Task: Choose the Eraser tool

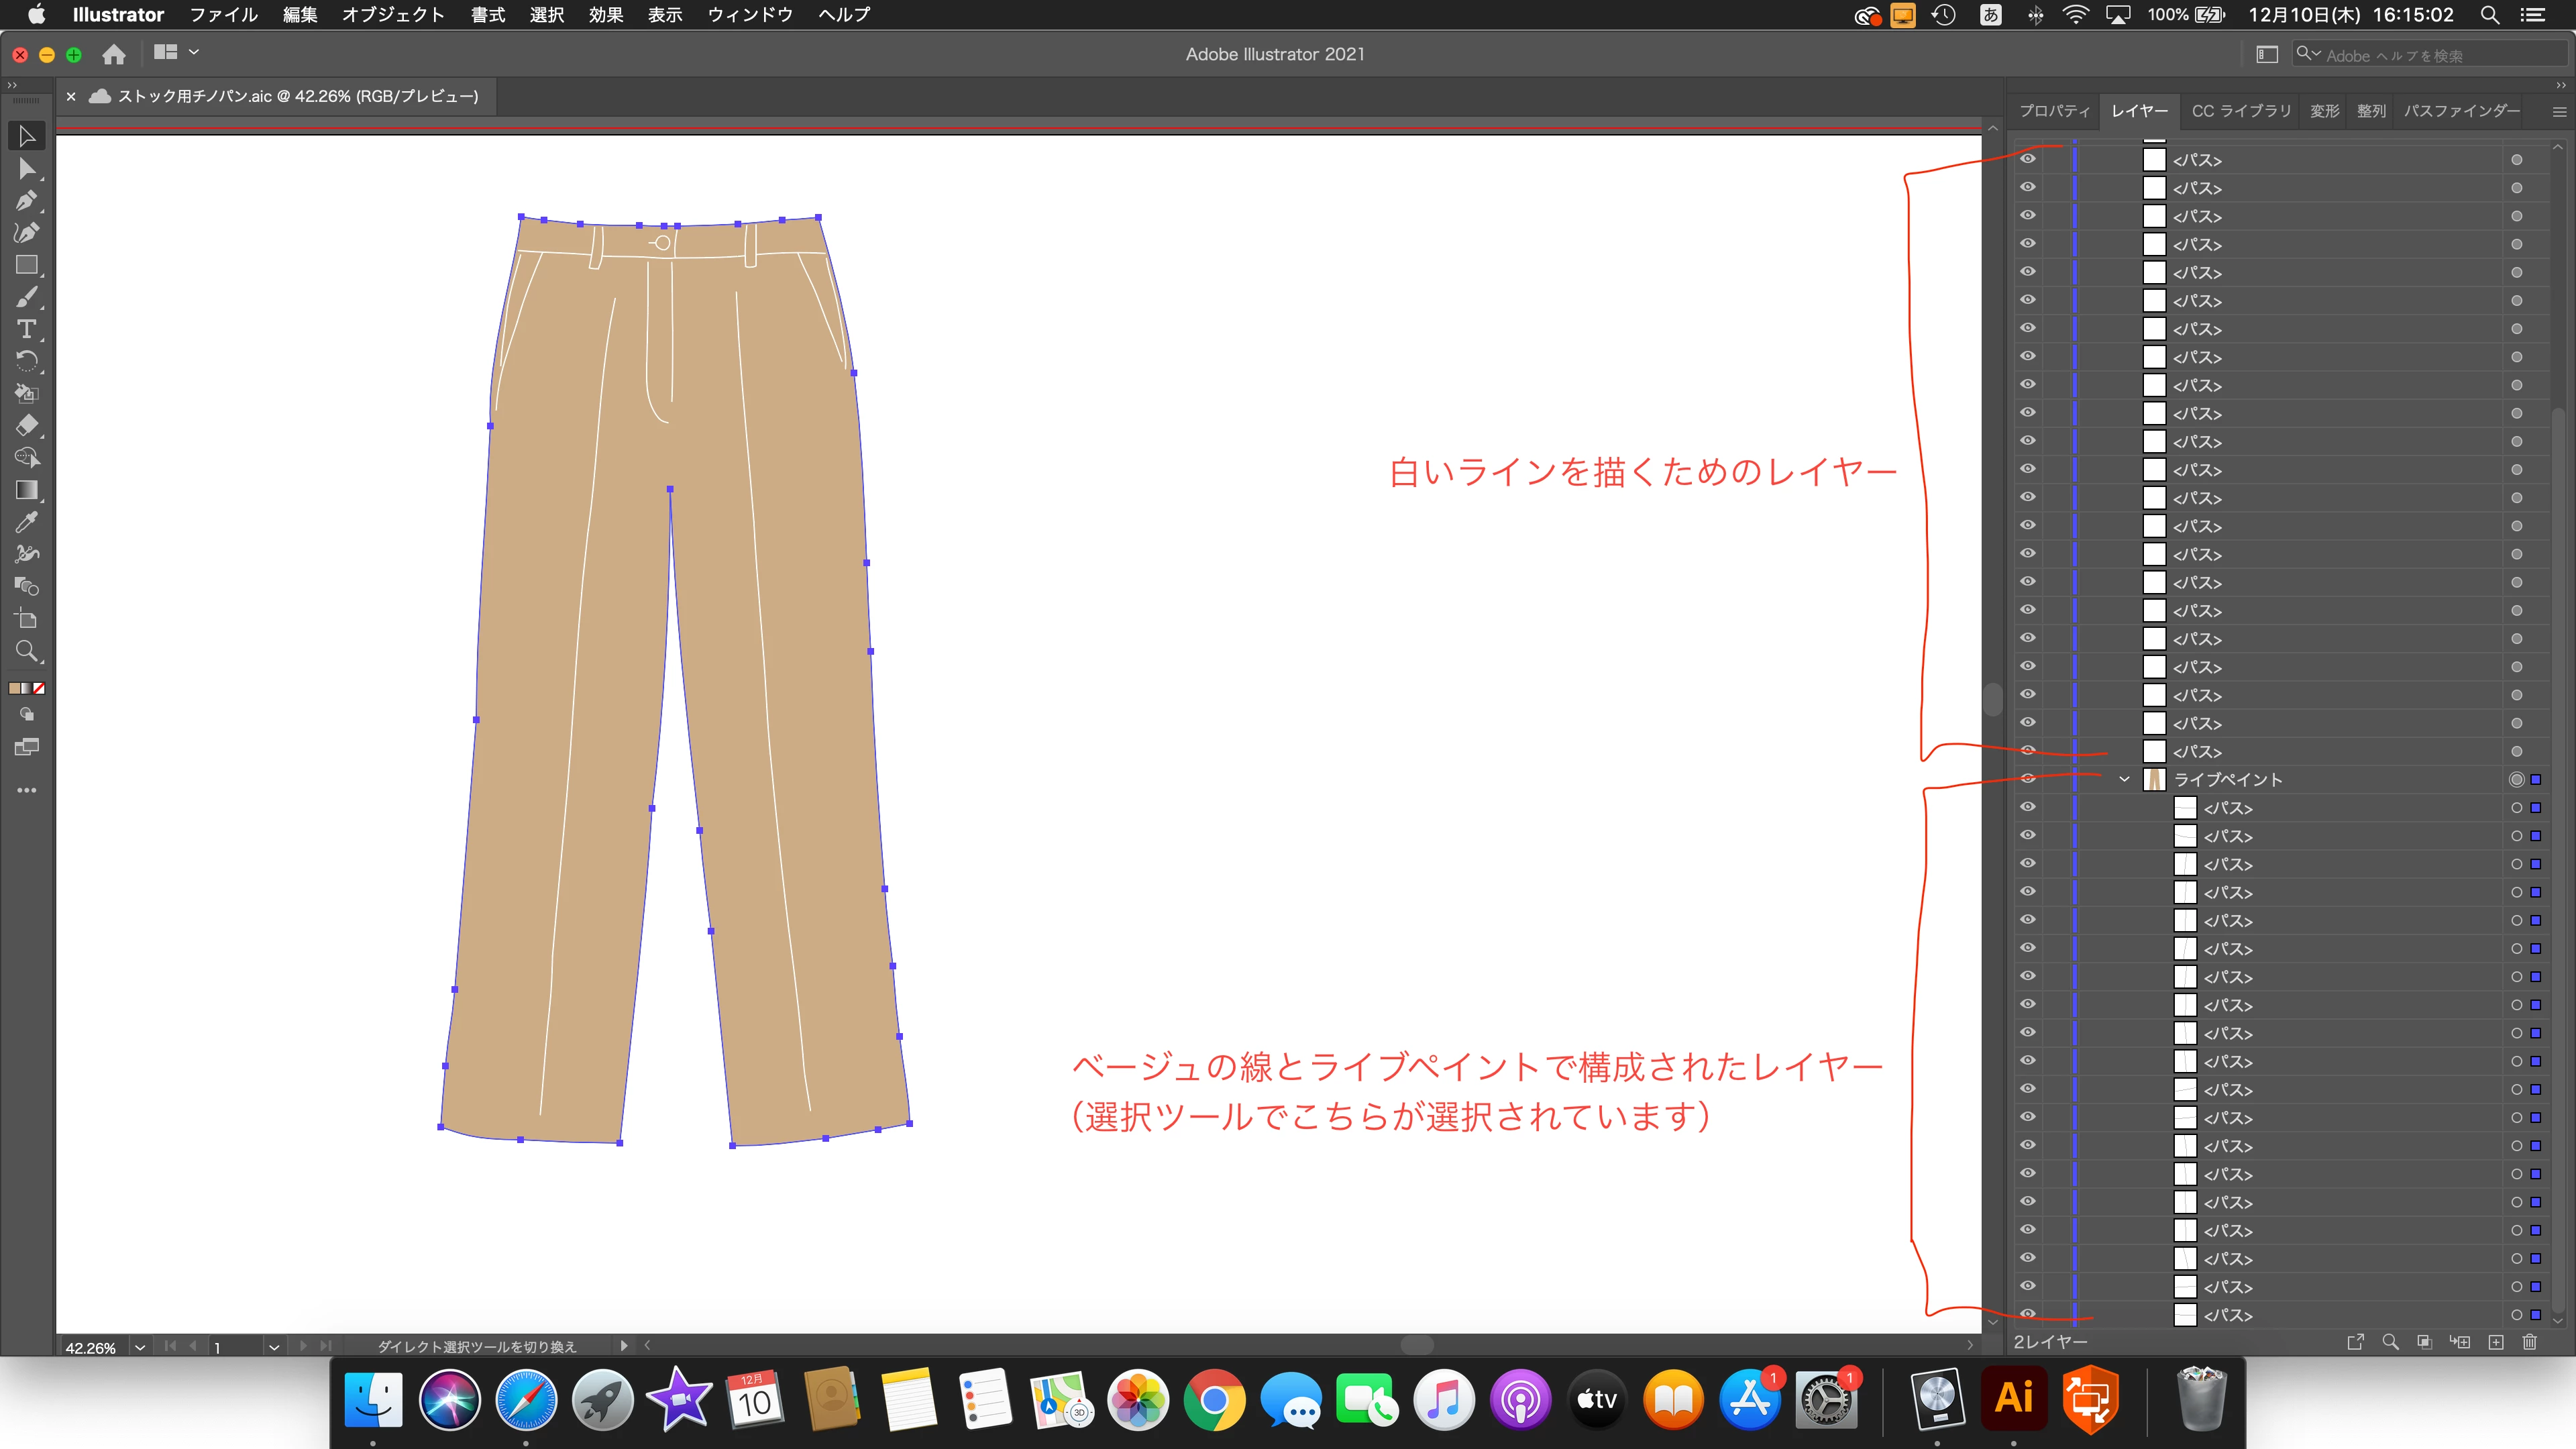Action: [27, 425]
